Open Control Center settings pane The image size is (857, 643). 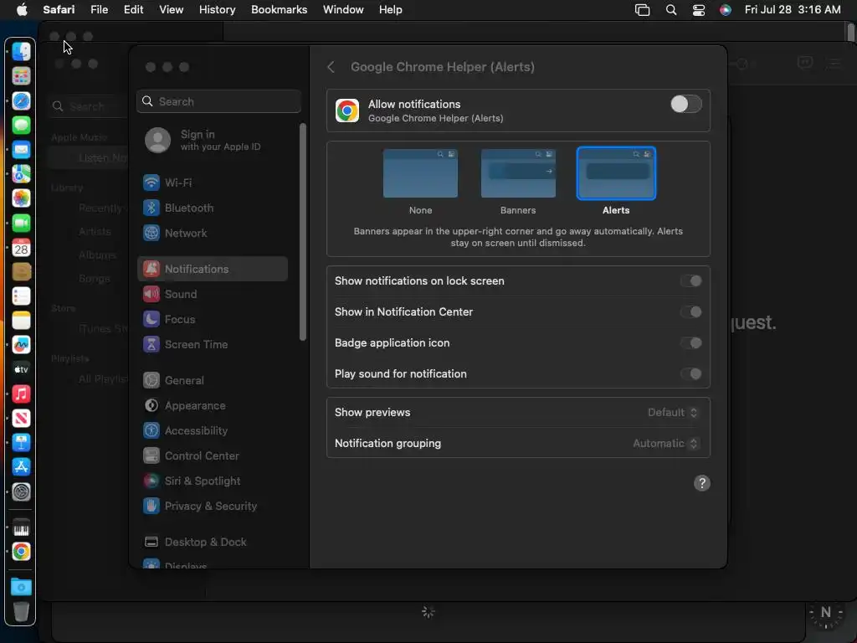pos(212,456)
